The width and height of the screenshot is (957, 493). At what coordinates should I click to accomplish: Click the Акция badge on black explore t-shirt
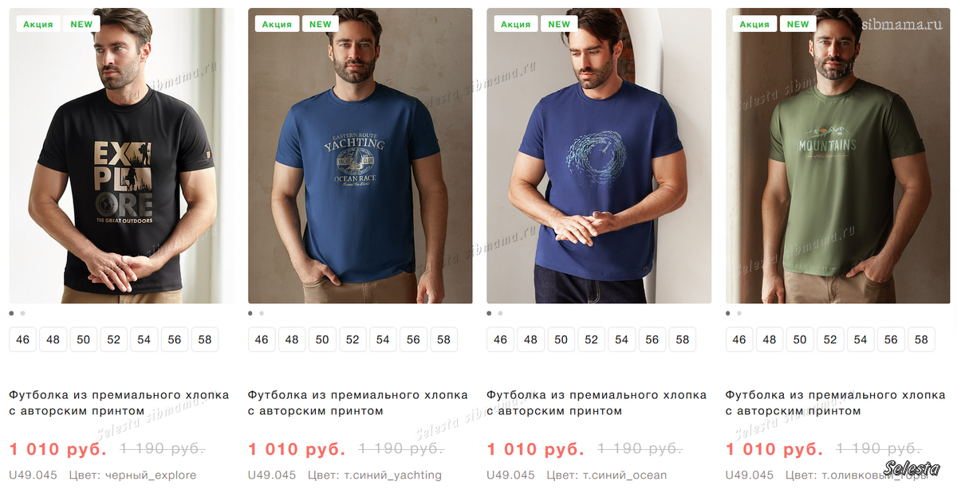pyautogui.click(x=37, y=24)
